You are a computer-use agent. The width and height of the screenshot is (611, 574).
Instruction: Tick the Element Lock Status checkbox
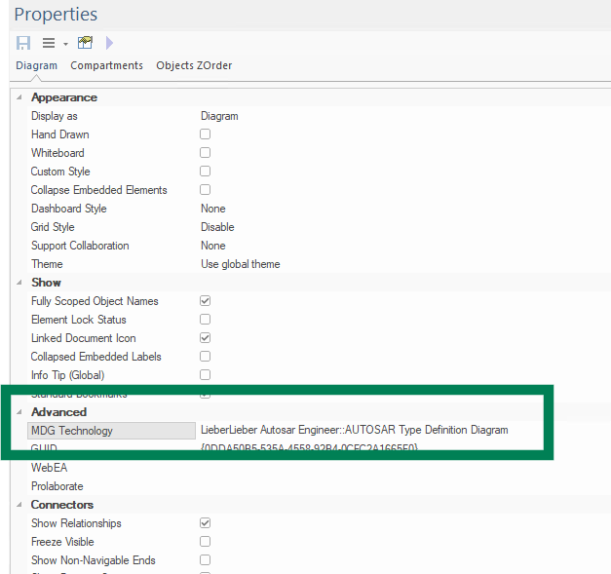[x=205, y=320]
